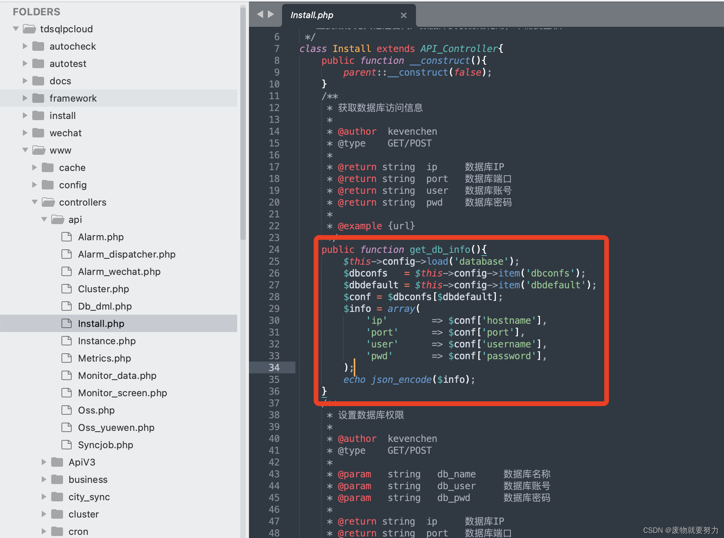
Task: Click the wechat folder icon
Action: click(x=38, y=133)
